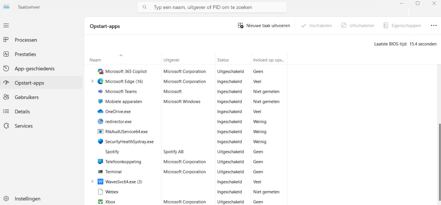Screen dimensions: 441x205
Task: Click the Webex file icon
Action: coord(100,192)
